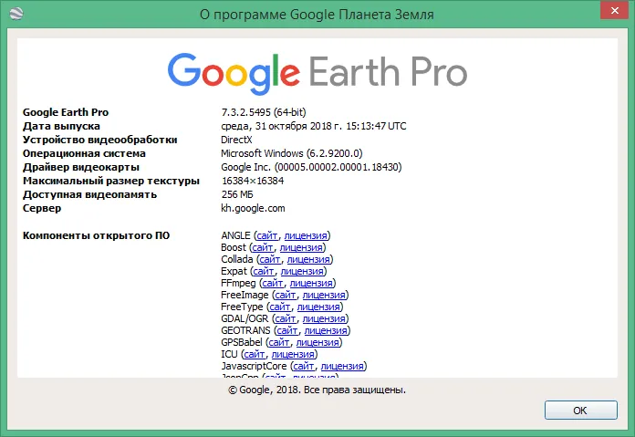Open the JavascriptCore site link
Image resolution: width=635 pixels, height=437 pixels.
click(x=304, y=366)
